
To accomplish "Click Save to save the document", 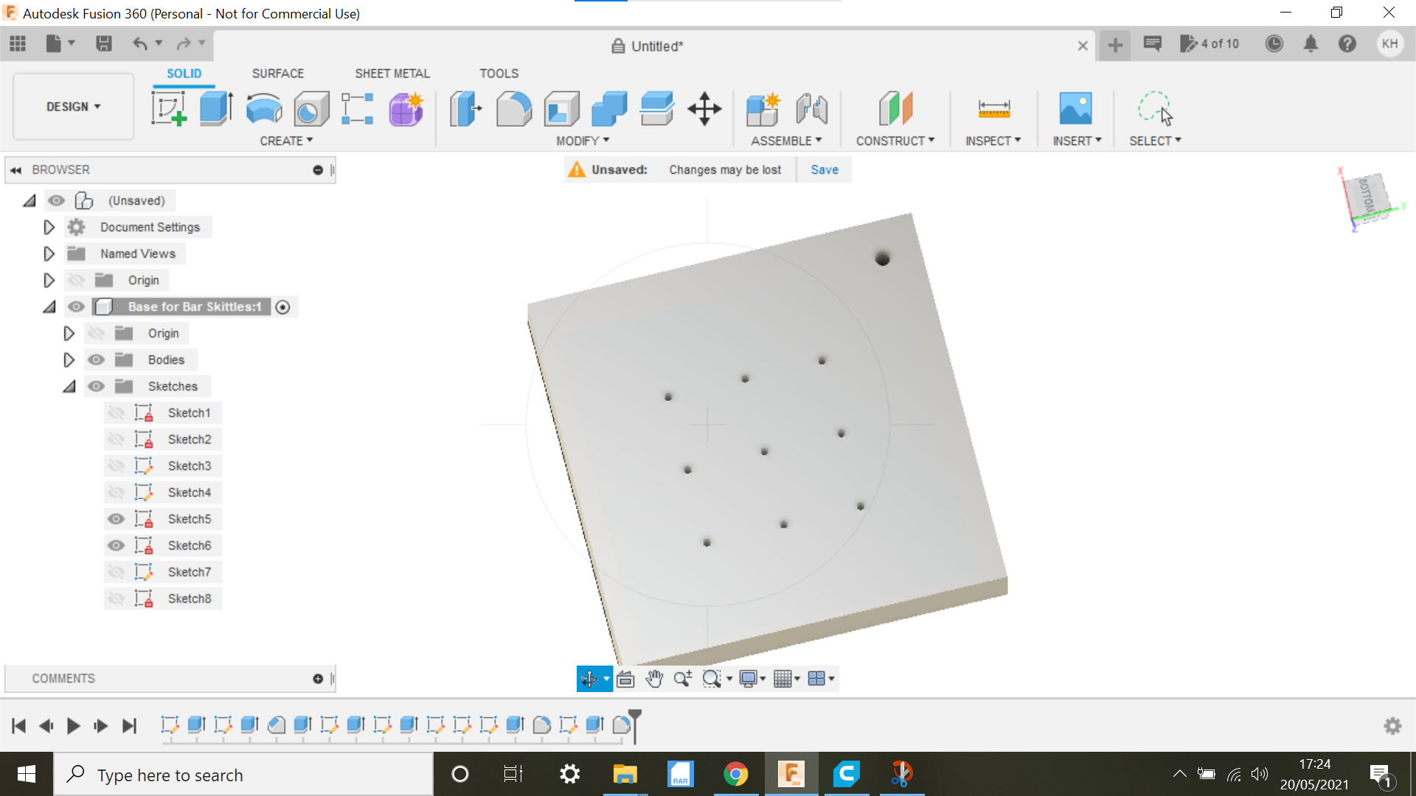I will point(824,169).
